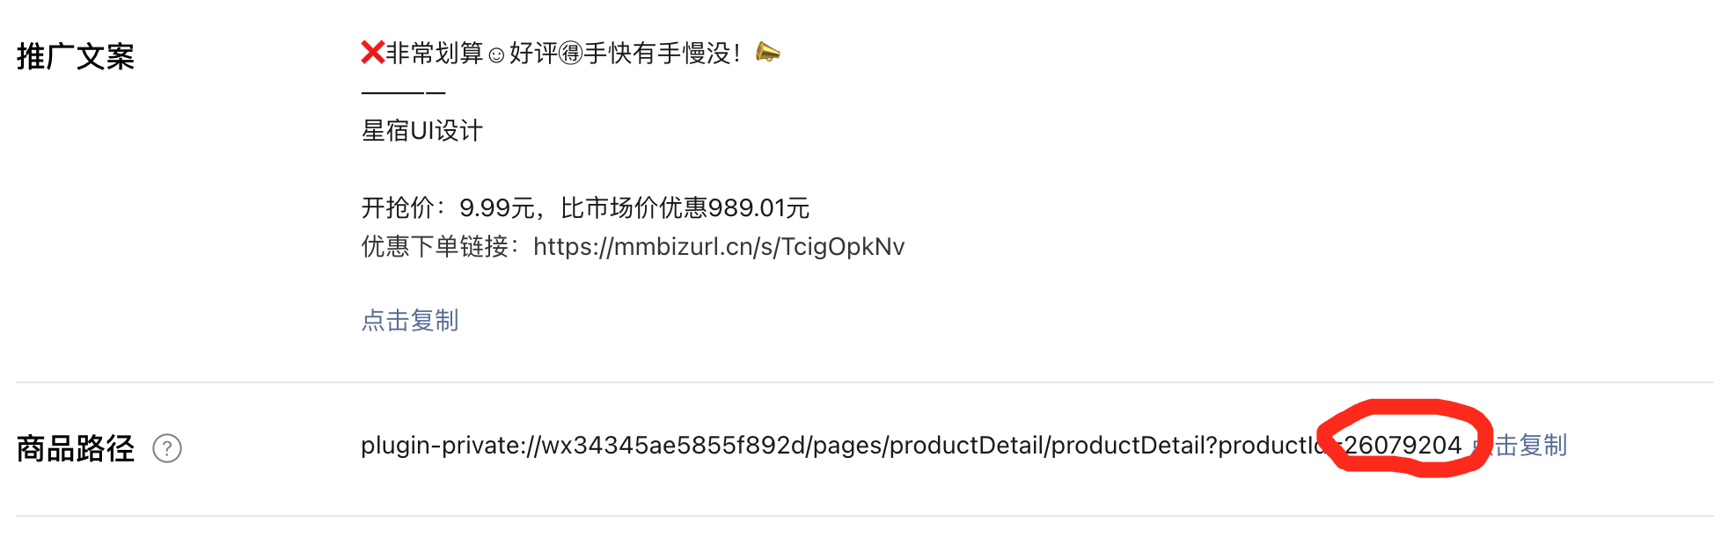Click the red X emoji in the promo headline
The height and width of the screenshot is (559, 1714).
(x=373, y=53)
